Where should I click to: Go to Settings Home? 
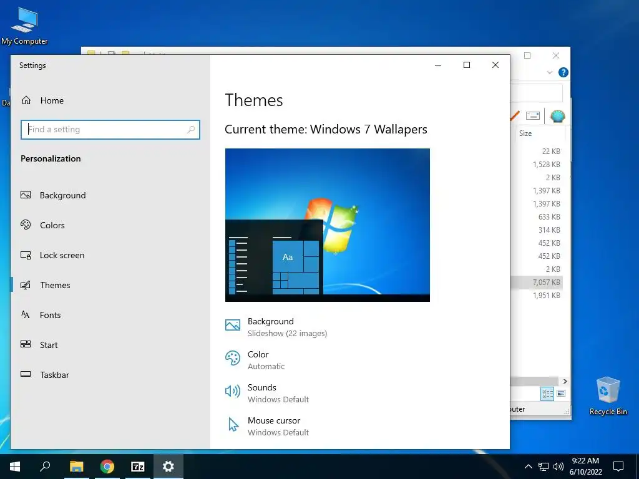pyautogui.click(x=42, y=100)
